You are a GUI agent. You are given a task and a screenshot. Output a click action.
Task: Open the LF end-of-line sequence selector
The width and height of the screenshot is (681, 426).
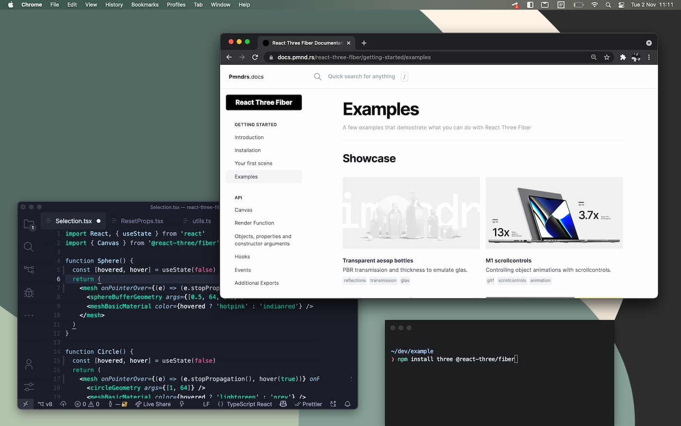click(x=206, y=404)
